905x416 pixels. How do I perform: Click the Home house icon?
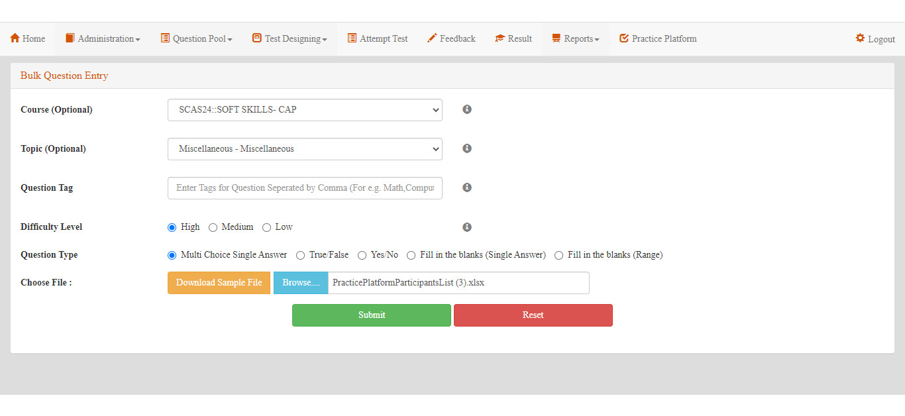15,38
